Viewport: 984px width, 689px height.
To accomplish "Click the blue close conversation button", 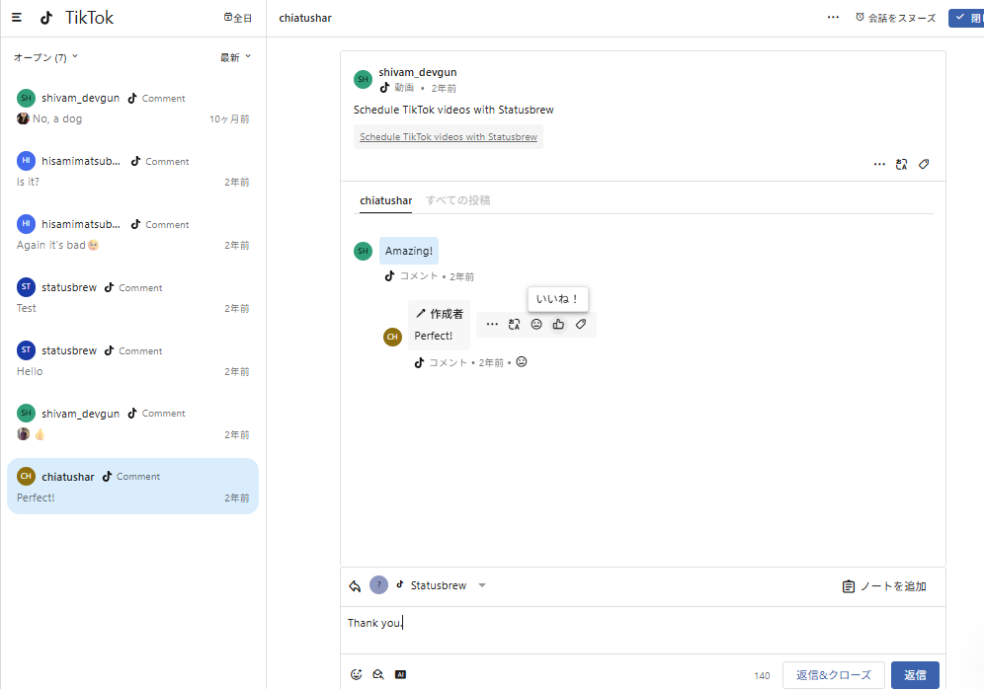I will 966,18.
